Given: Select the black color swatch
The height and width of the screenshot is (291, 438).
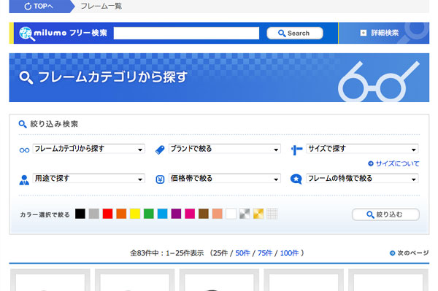Looking at the screenshot, I should point(80,214).
